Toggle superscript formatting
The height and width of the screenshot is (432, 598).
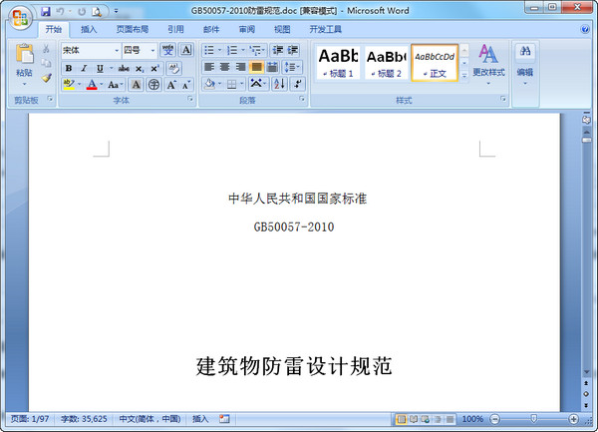(154, 68)
